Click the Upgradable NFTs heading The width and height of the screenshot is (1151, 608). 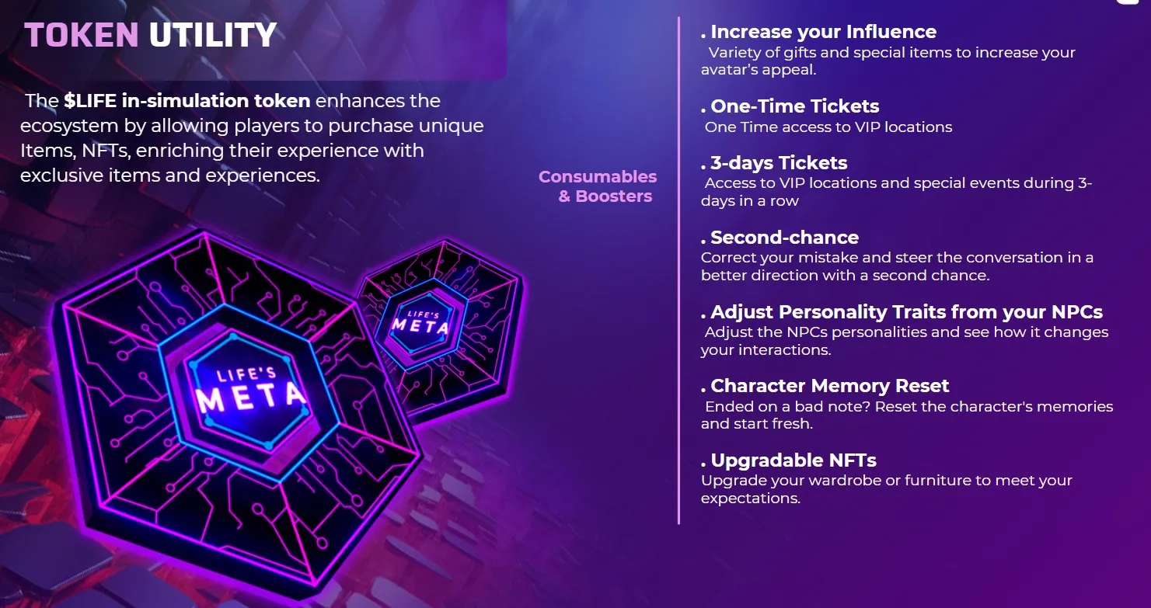pos(793,460)
